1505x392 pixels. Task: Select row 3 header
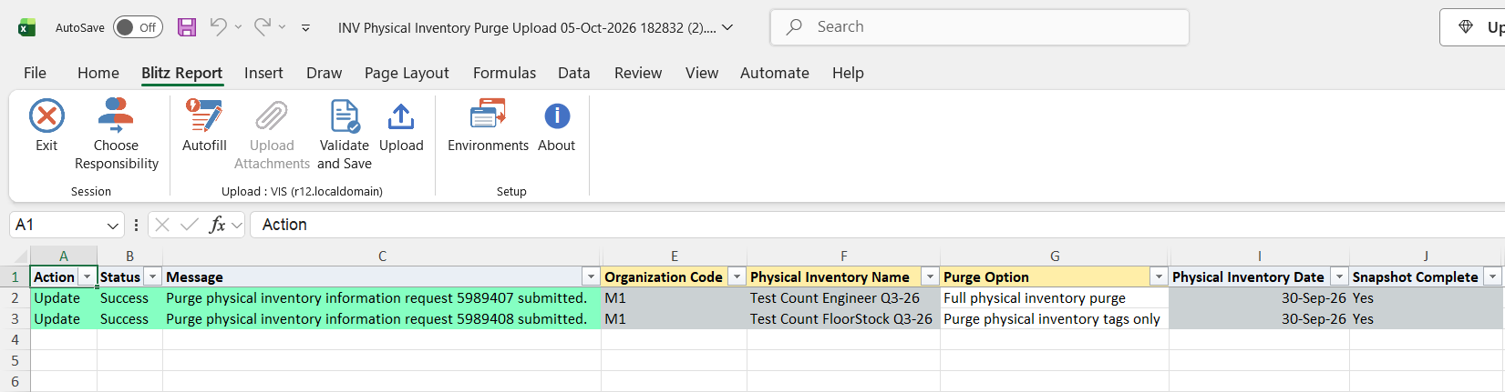[x=15, y=319]
